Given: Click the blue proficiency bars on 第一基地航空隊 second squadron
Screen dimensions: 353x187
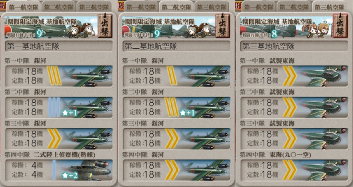Looking at the screenshot, I should pos(54,107).
